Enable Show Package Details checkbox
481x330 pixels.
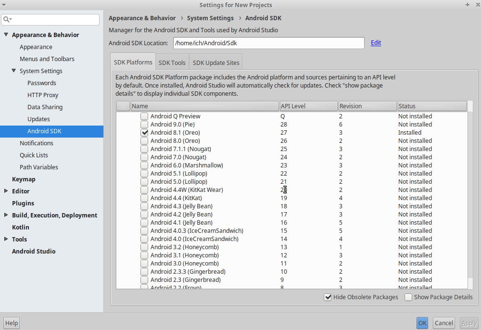click(408, 297)
